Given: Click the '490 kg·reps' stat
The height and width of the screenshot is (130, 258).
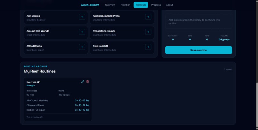Looking at the screenshot, I should (64, 95).
